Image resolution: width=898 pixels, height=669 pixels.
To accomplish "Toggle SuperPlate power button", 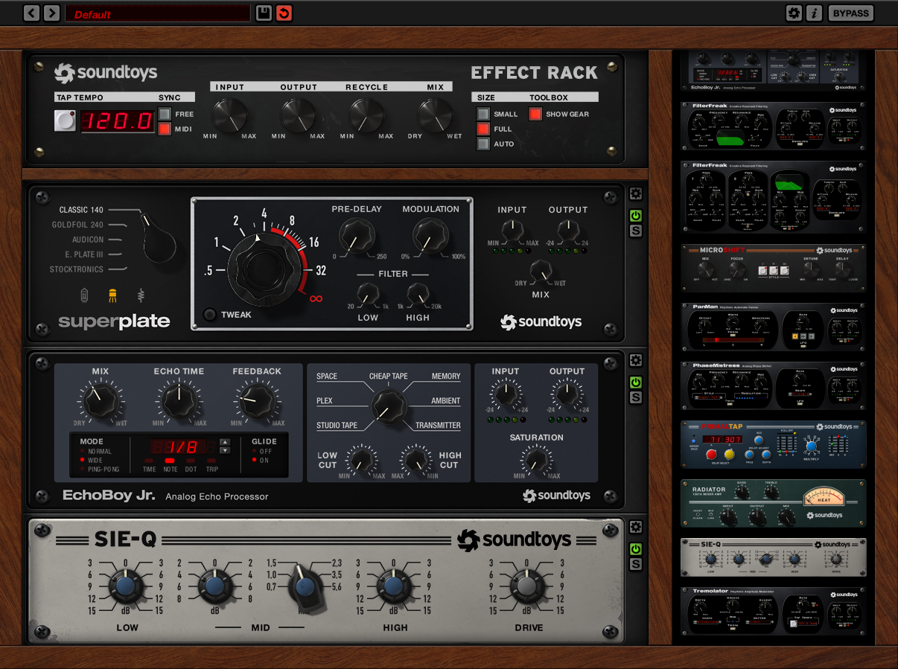I will (635, 217).
